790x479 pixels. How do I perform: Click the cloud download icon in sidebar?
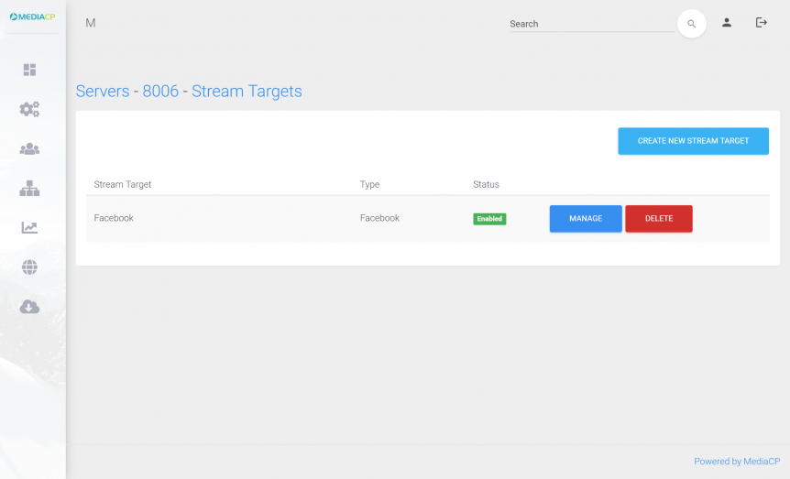click(x=29, y=307)
